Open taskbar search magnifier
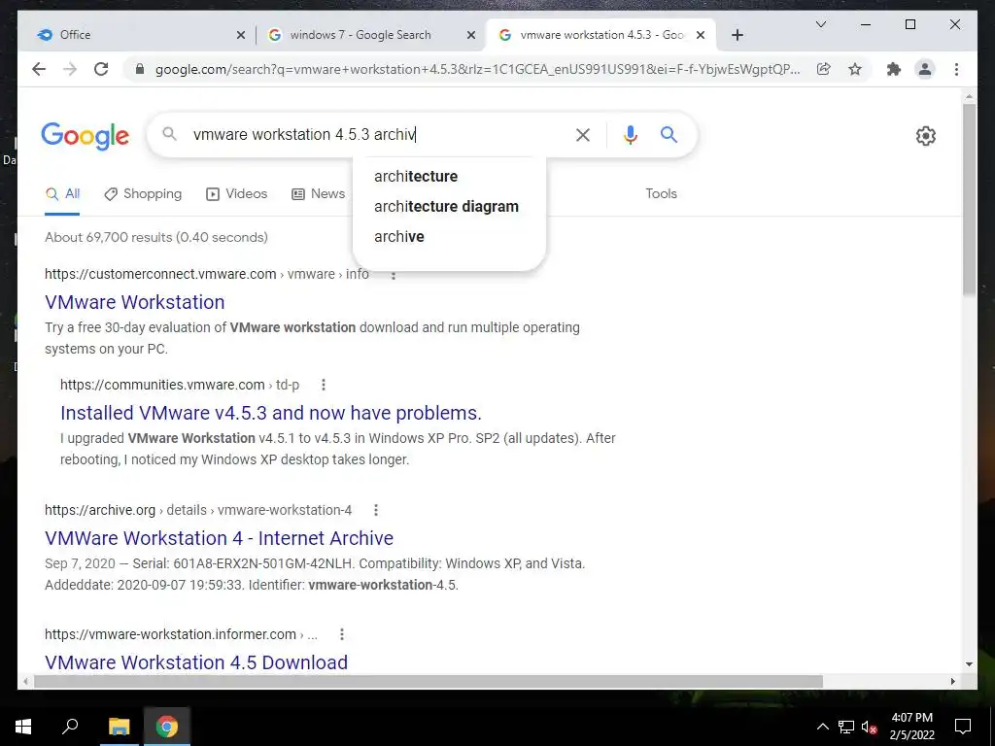This screenshot has height=746, width=995. tap(70, 727)
